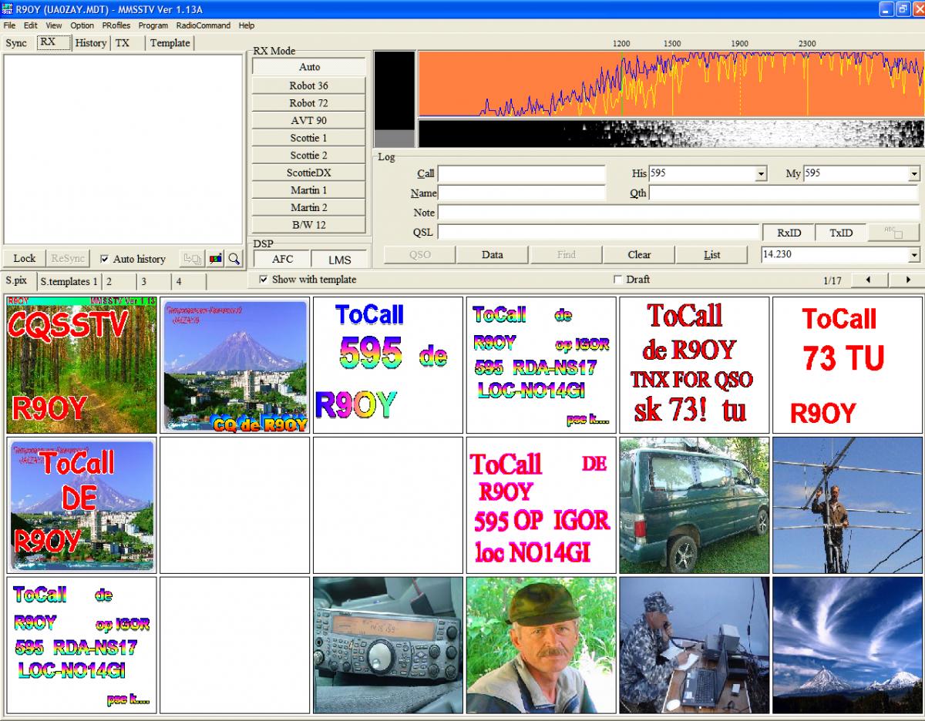Click the colored picture adjust icon
The image size is (925, 721).
click(x=215, y=259)
